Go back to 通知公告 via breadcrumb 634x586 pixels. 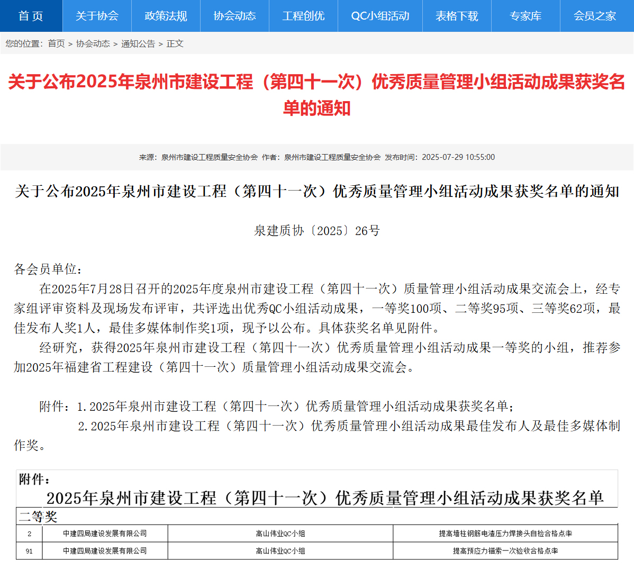pos(138,44)
